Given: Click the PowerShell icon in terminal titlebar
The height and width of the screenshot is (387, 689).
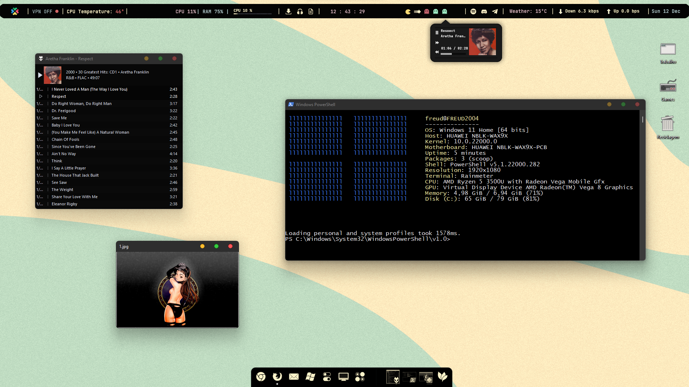Looking at the screenshot, I should 291,104.
